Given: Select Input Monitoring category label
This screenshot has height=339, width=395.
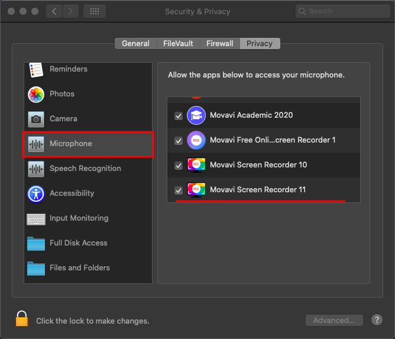Looking at the screenshot, I should (79, 218).
